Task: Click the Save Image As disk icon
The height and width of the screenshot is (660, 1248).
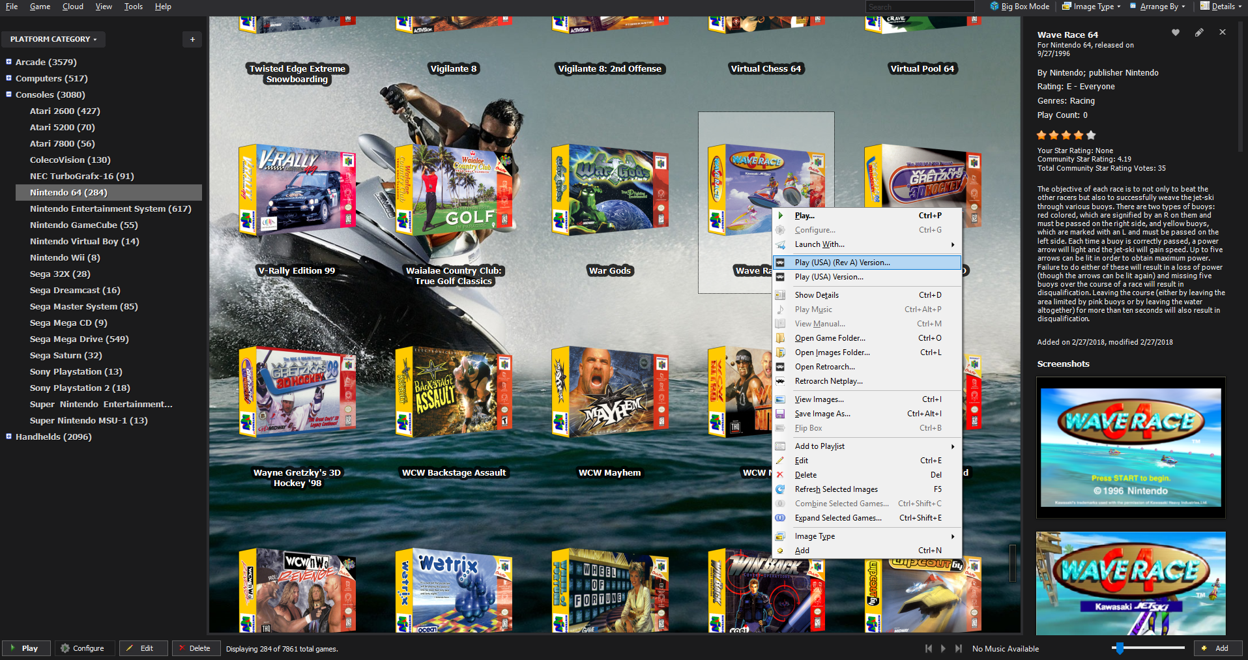Action: tap(780, 414)
